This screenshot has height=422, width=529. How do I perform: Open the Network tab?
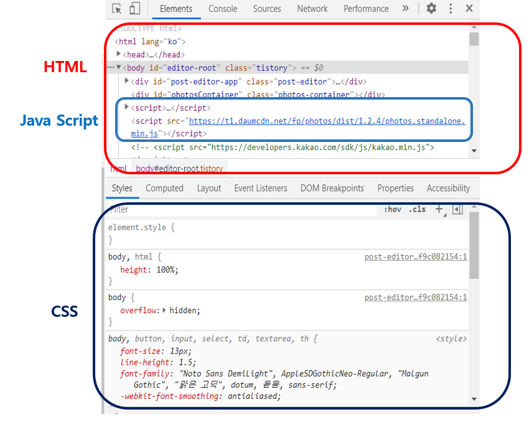click(312, 9)
